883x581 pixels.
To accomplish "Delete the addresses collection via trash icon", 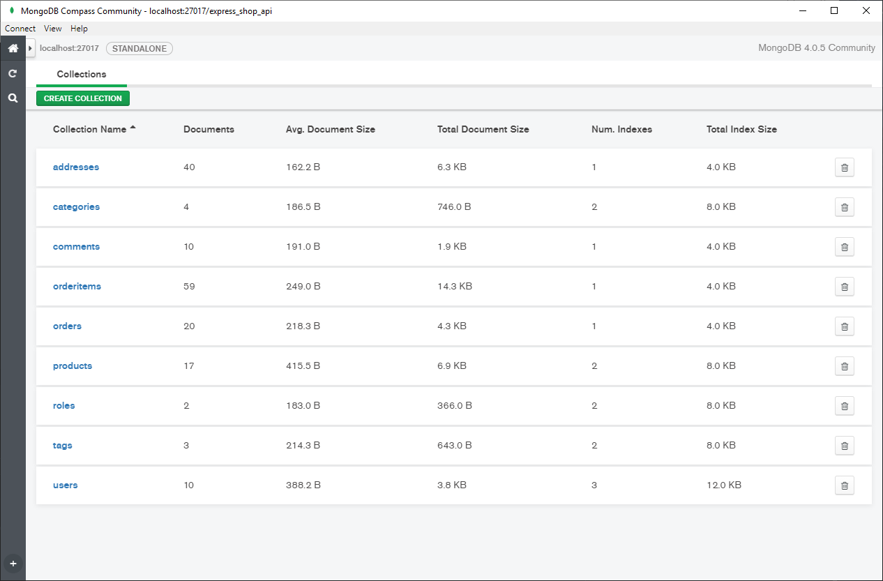I will pos(845,167).
